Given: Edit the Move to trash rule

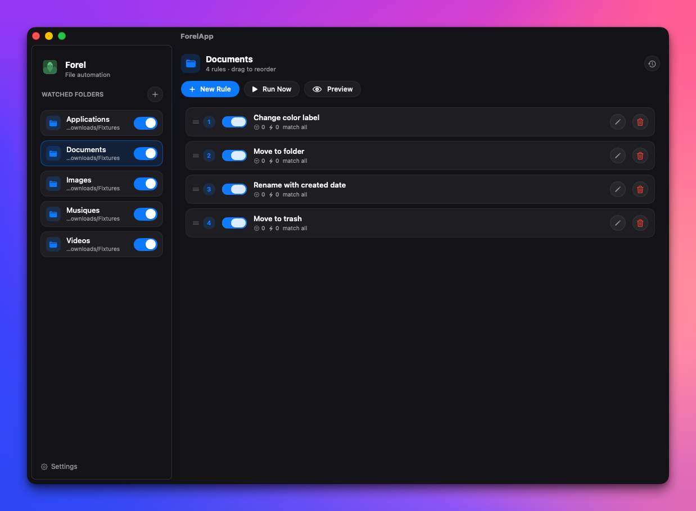Looking at the screenshot, I should (617, 223).
